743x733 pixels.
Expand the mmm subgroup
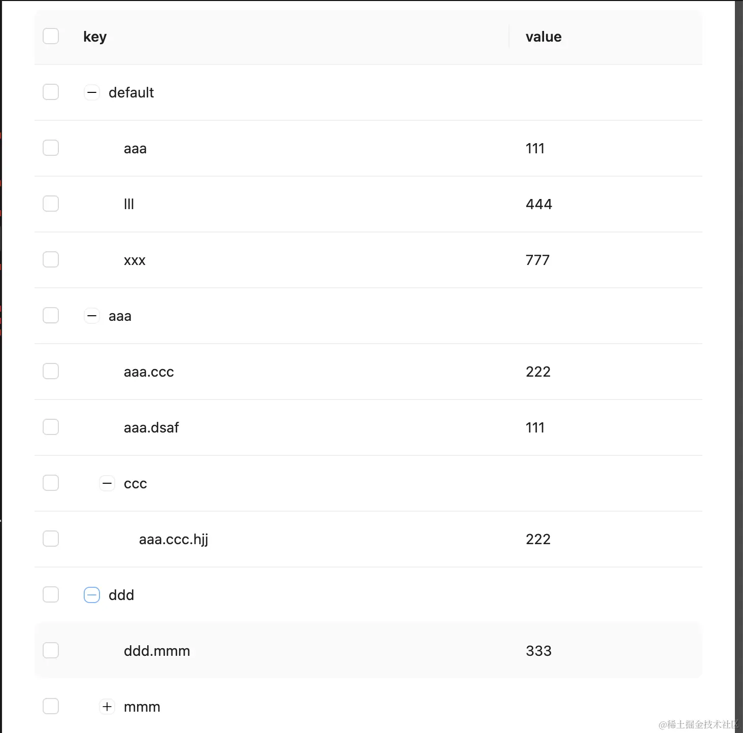point(107,707)
